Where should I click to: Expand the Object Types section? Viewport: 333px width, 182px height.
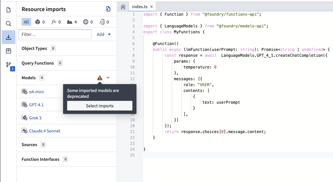67,48
